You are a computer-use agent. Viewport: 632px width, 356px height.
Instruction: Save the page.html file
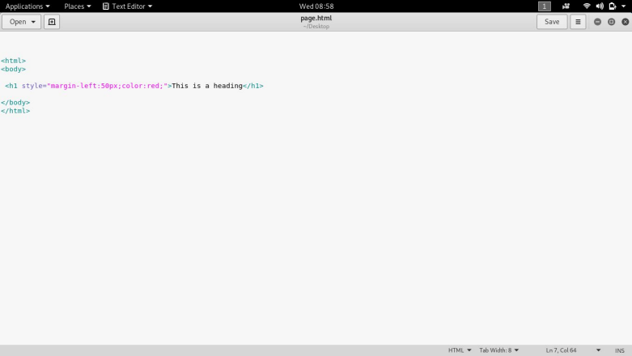[552, 22]
